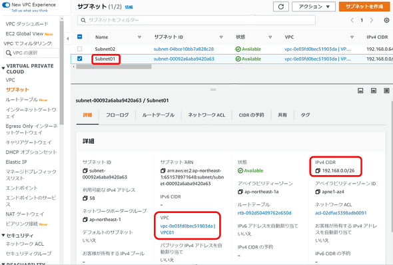This screenshot has height=265, width=393.
Task: Open Elastic IP in sidebar
Action: pyautogui.click(x=16, y=162)
